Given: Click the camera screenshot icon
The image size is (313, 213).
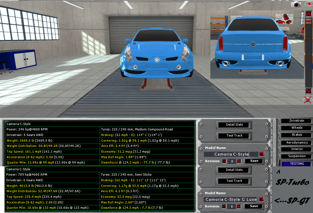Looking at the screenshot, I should [296, 4].
